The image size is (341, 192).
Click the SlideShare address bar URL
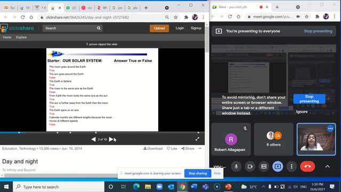pyautogui.click(x=87, y=17)
